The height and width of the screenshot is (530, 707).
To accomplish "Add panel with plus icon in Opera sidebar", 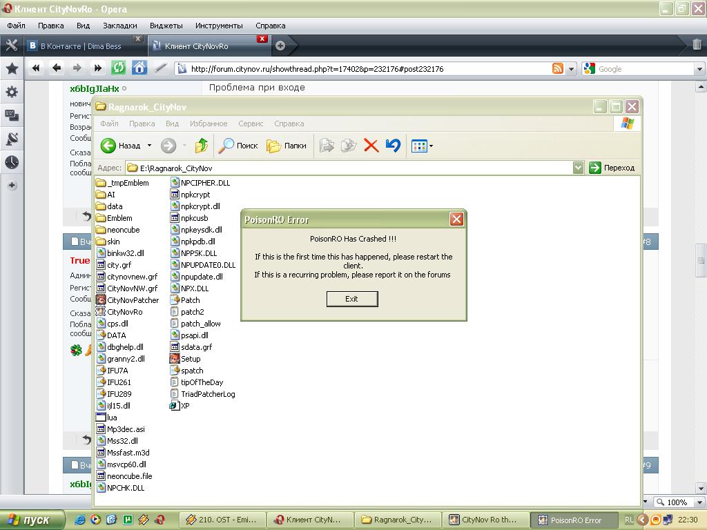I will point(12,185).
